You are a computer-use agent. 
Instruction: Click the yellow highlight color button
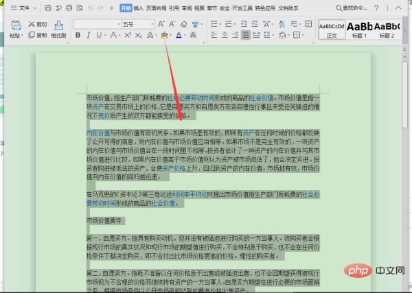click(164, 35)
